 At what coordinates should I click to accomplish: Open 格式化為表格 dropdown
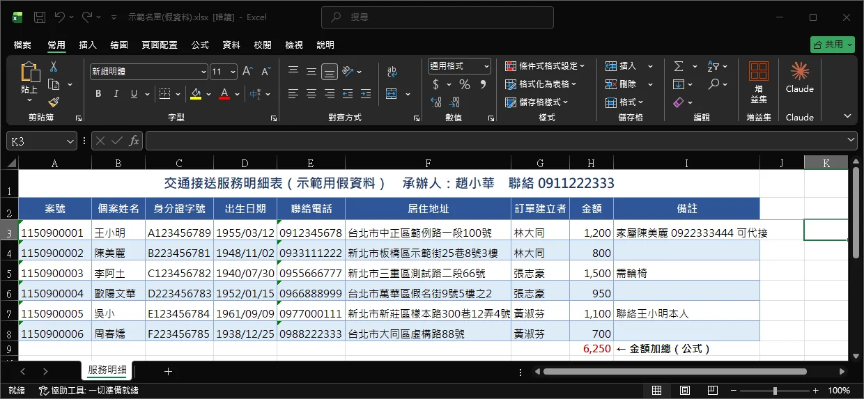(x=541, y=84)
